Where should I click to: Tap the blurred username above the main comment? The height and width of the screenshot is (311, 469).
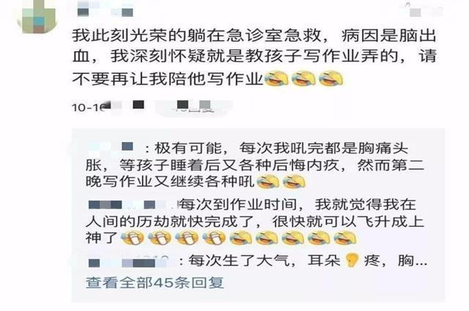105,10
